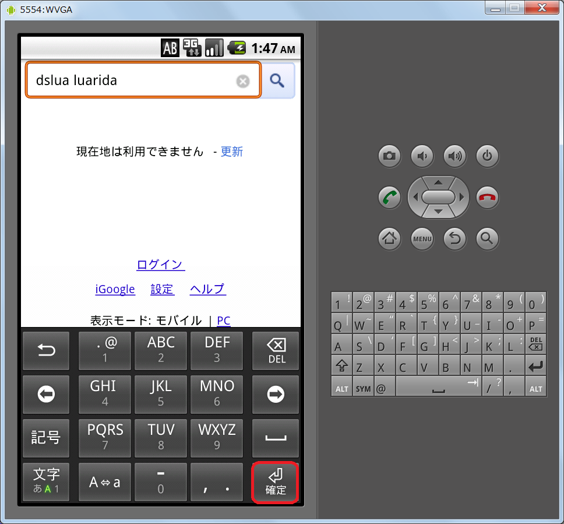
Task: Toggle the ALT key on left
Action: [341, 388]
